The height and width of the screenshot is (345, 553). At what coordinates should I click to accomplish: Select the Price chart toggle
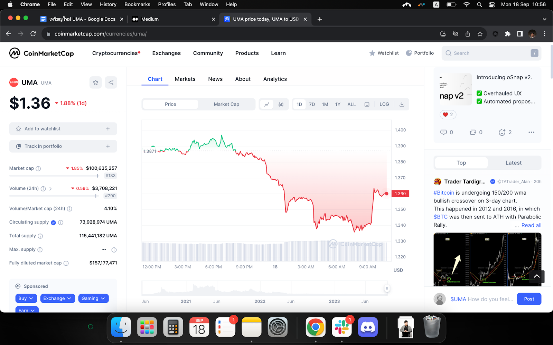pos(170,104)
